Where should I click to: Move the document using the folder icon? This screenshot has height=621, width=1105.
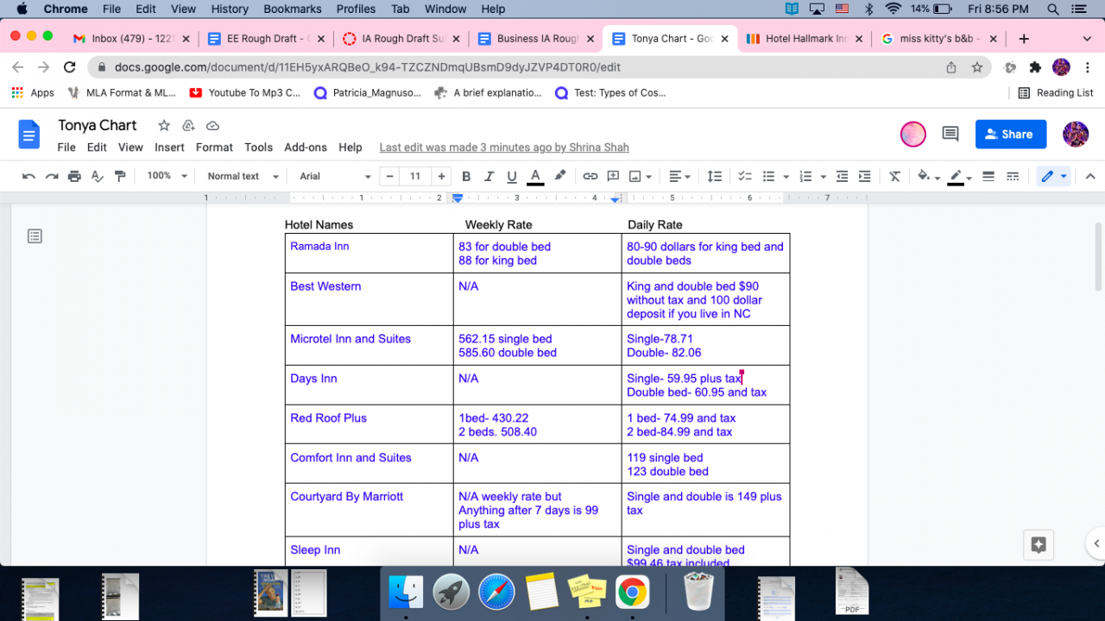[x=188, y=126]
